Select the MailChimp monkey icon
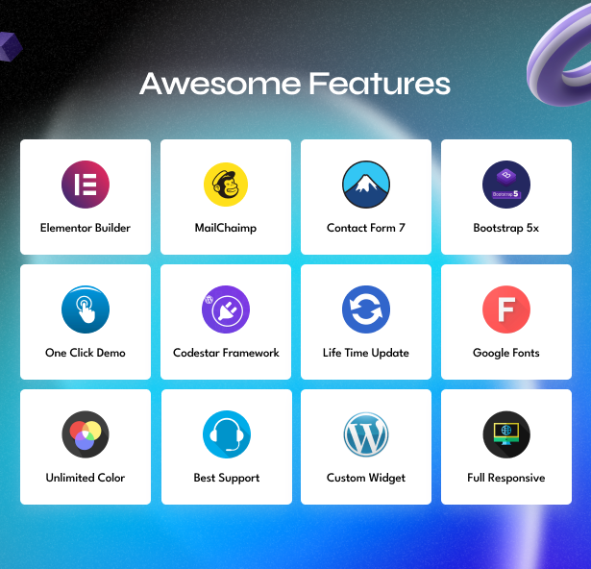This screenshot has height=569, width=591. coord(226,185)
